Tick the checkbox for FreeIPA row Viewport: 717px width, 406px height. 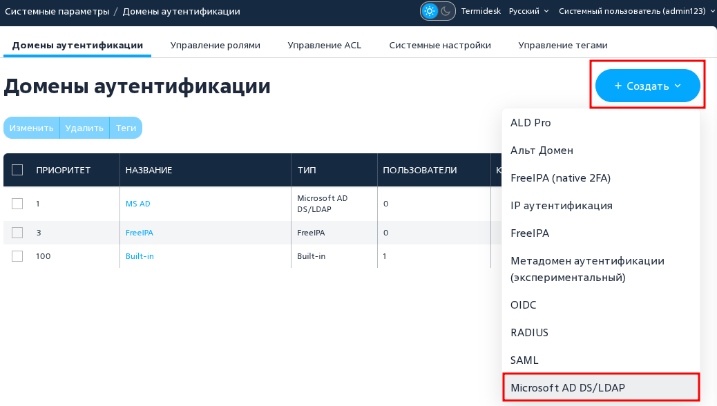tap(17, 233)
